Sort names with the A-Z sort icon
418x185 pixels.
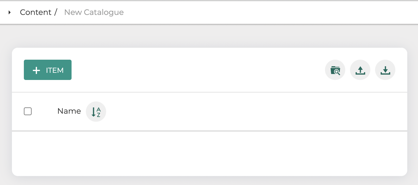click(96, 112)
